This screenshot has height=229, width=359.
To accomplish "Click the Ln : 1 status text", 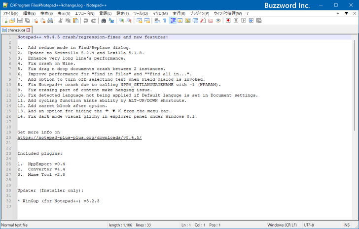I will [x=186, y=225].
